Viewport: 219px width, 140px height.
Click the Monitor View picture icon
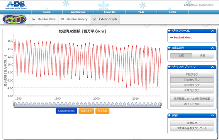point(34,19)
